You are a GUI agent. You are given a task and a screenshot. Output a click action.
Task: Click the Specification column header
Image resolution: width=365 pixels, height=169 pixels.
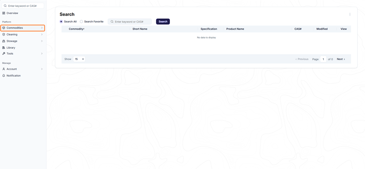pyautogui.click(x=209, y=29)
